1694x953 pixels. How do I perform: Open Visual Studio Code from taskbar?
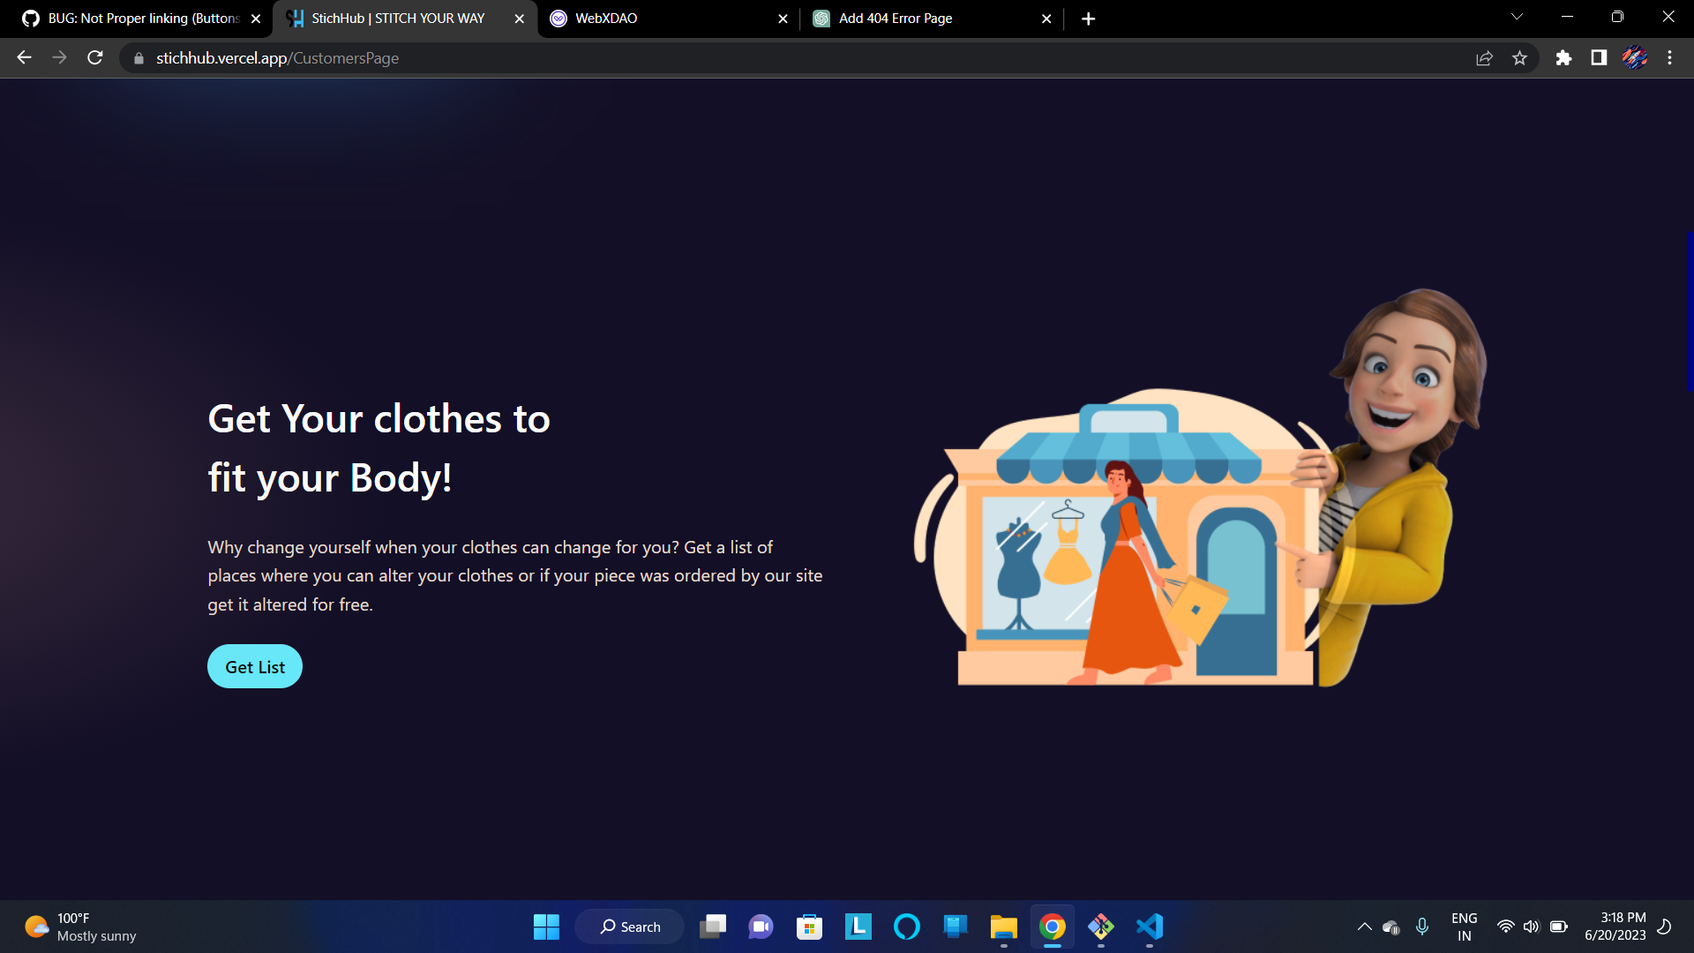(x=1149, y=927)
